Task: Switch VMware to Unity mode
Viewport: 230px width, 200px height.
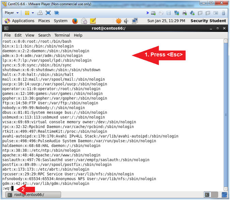Action: 57,13
